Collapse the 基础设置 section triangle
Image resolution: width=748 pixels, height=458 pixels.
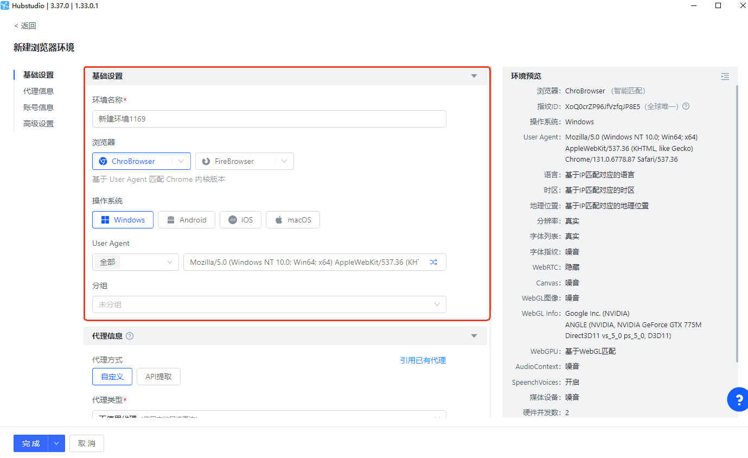474,76
